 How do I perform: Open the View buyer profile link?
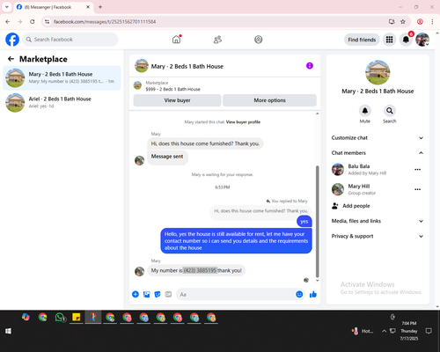click(x=243, y=122)
